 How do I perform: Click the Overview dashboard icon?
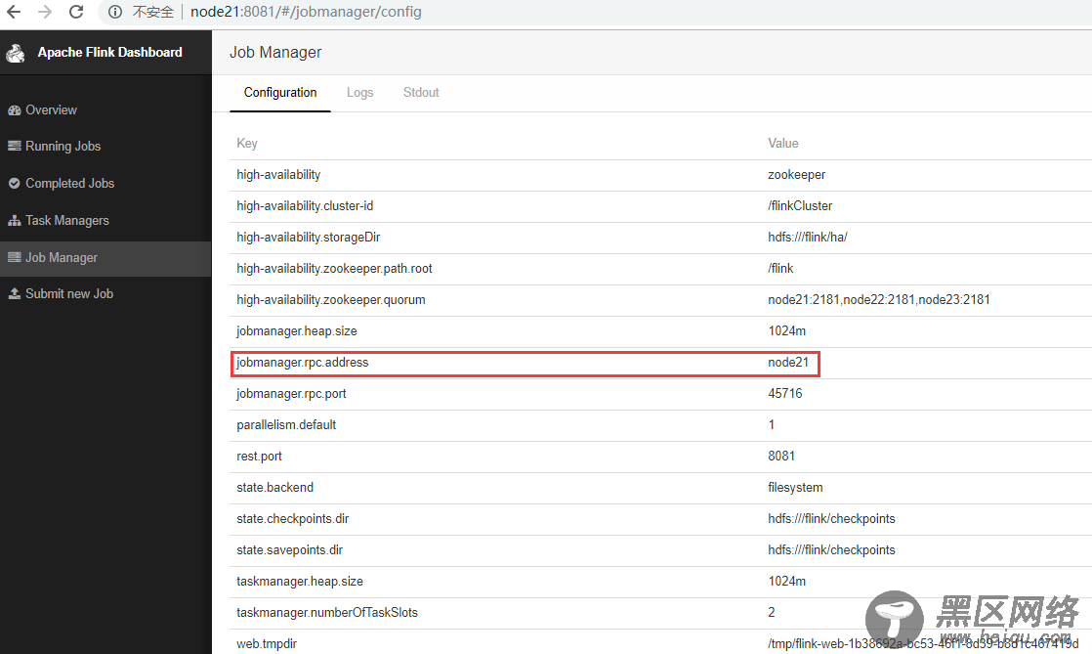(x=14, y=110)
